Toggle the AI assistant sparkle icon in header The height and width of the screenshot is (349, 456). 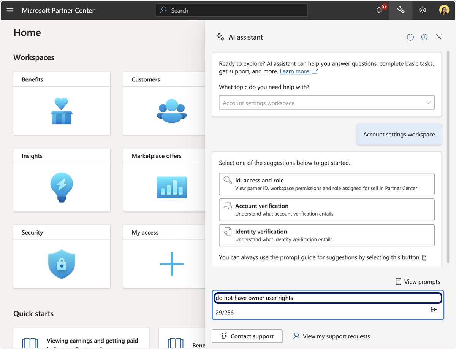pos(401,10)
